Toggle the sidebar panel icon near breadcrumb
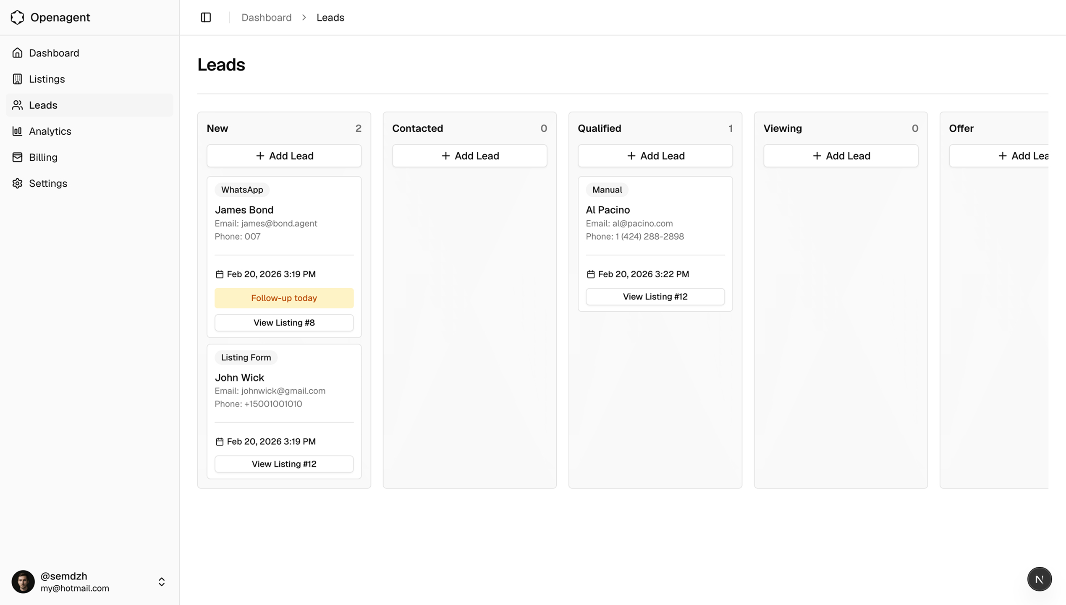The width and height of the screenshot is (1066, 605). (x=206, y=17)
